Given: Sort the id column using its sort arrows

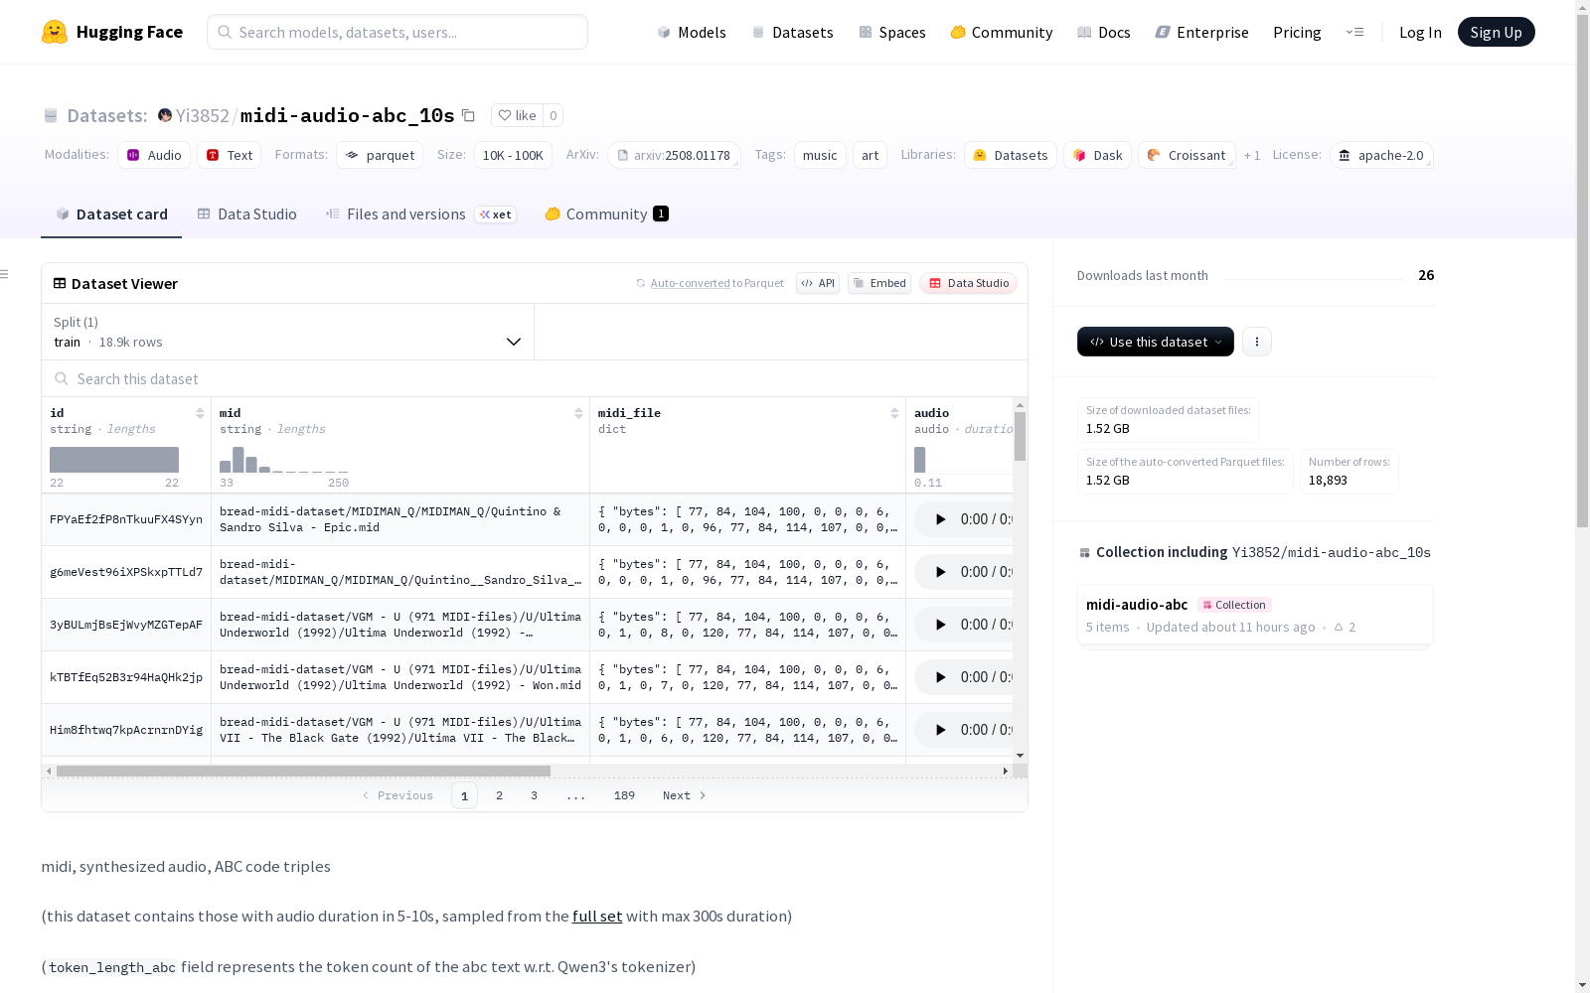Looking at the screenshot, I should pos(200,413).
